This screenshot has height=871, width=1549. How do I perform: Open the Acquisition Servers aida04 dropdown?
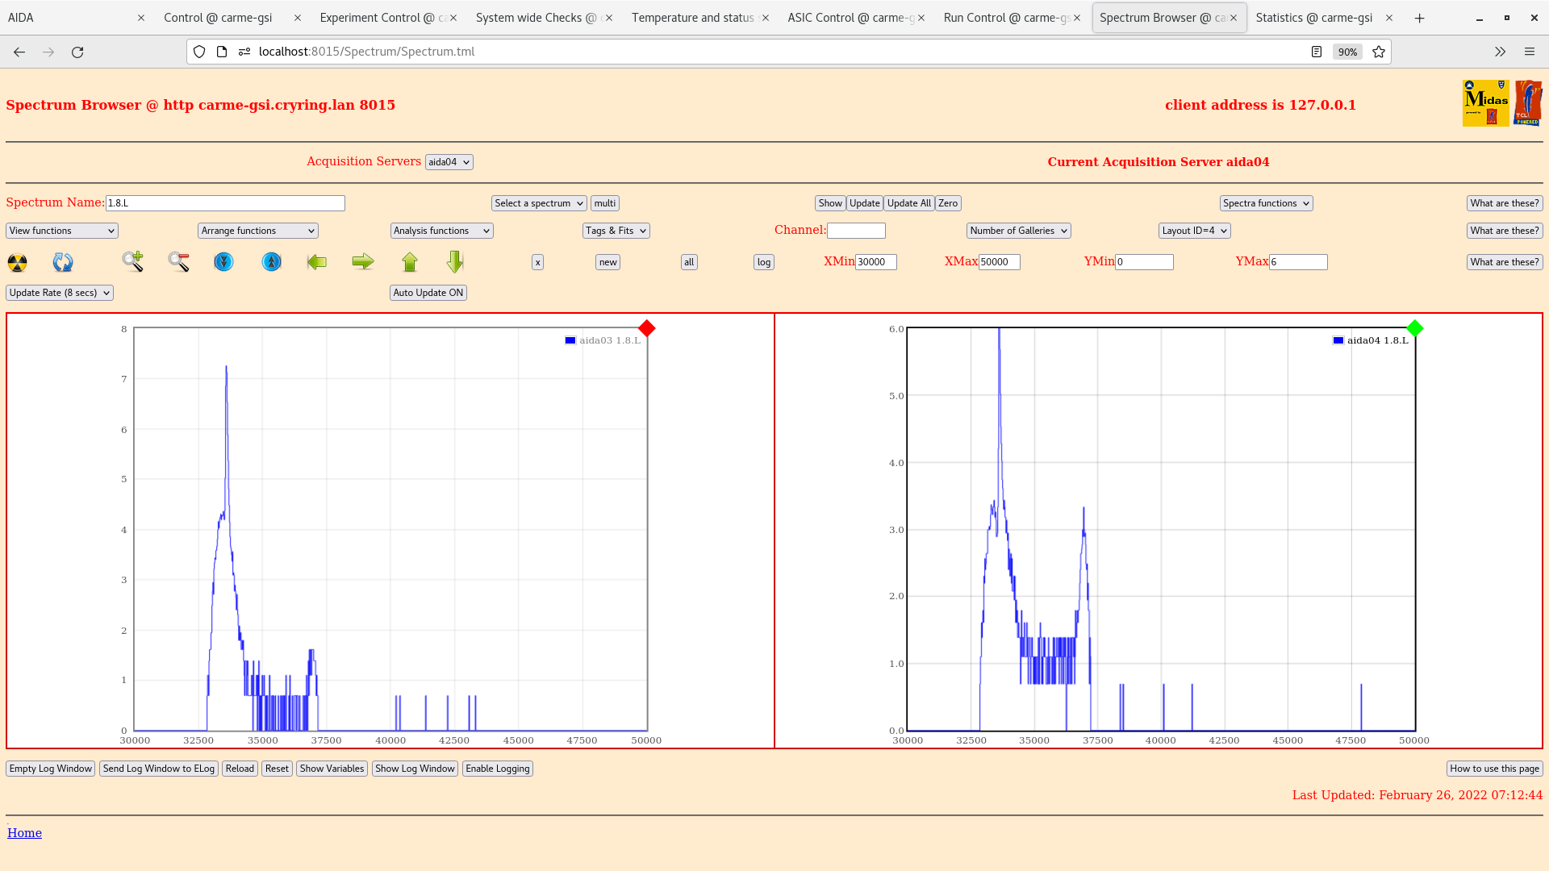click(x=449, y=162)
